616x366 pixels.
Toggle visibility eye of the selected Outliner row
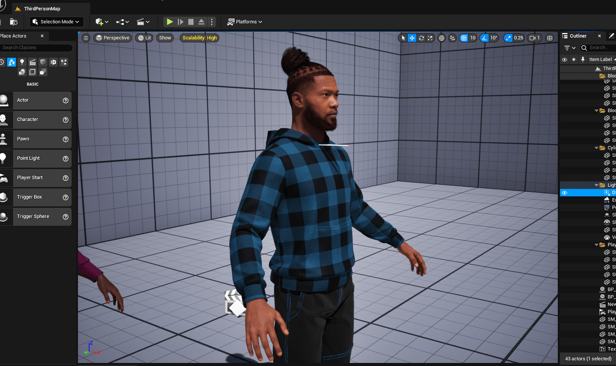565,193
